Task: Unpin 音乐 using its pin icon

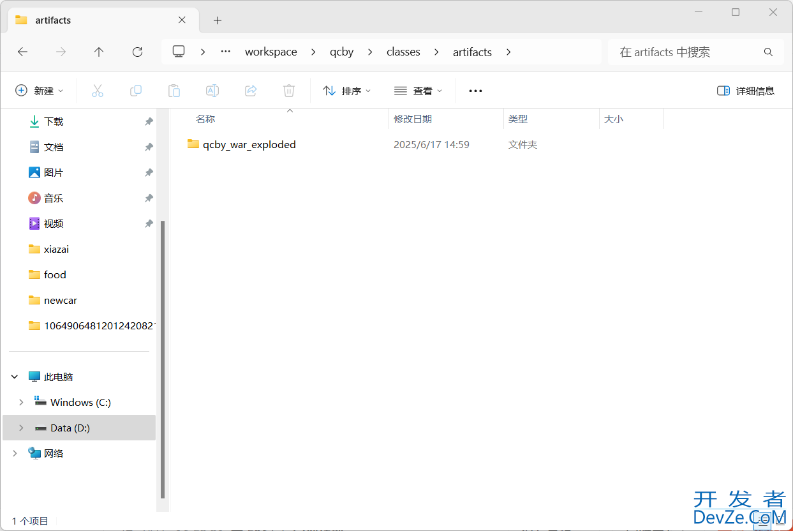Action: (x=149, y=198)
